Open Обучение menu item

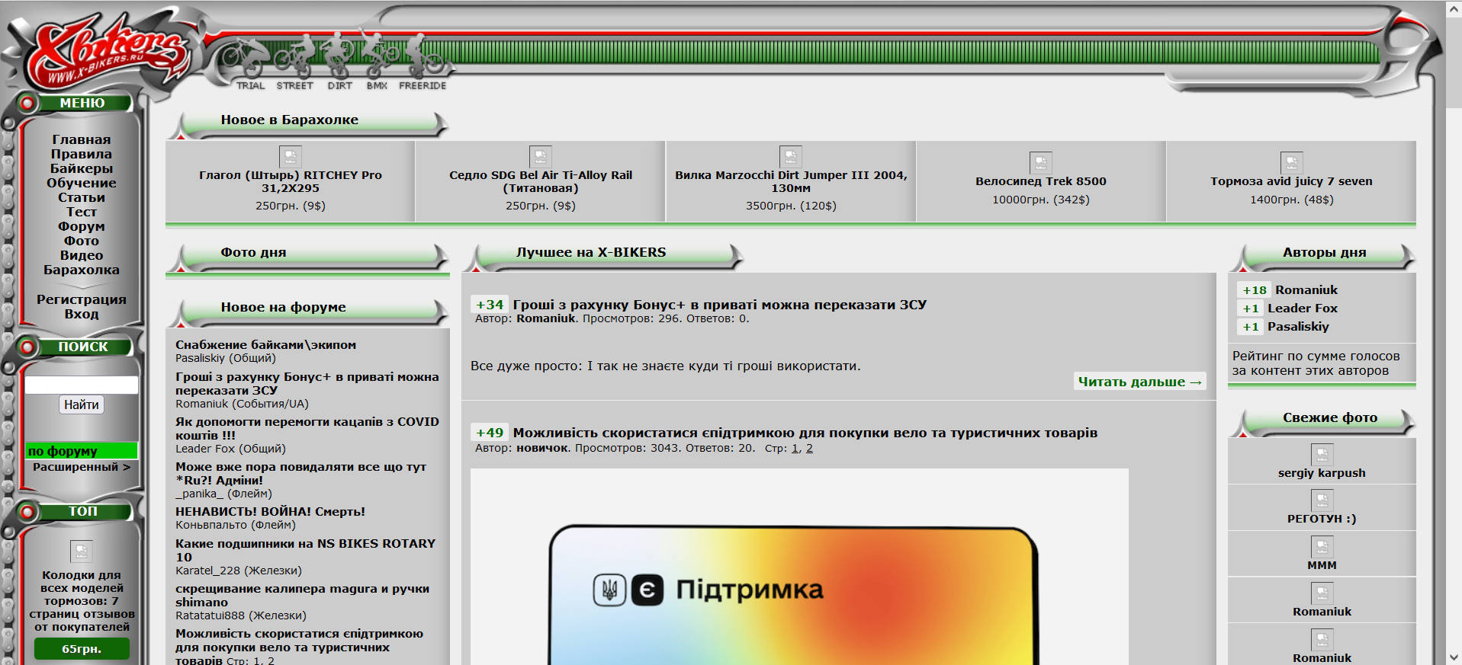pyautogui.click(x=82, y=183)
